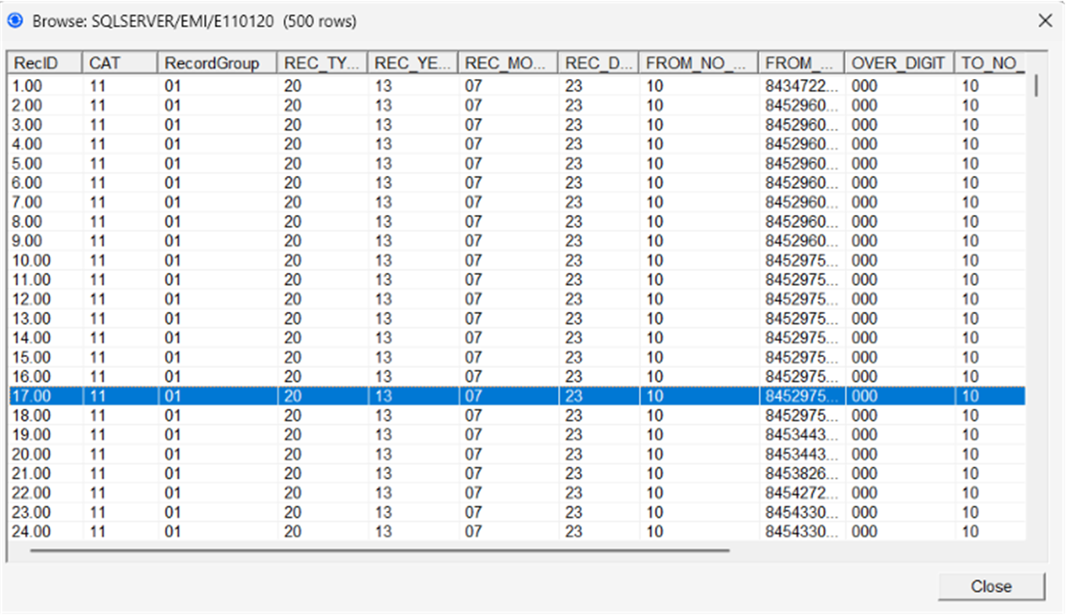Select row with RecID 14.00
Screen dimensions: 1066x615
pos(516,338)
